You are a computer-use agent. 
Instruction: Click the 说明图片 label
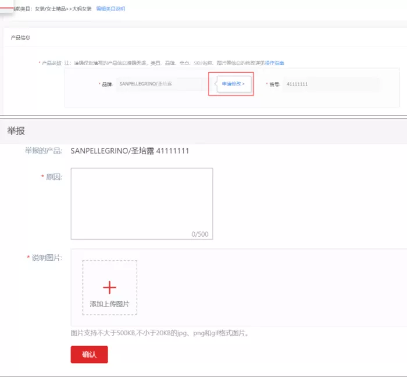47,258
